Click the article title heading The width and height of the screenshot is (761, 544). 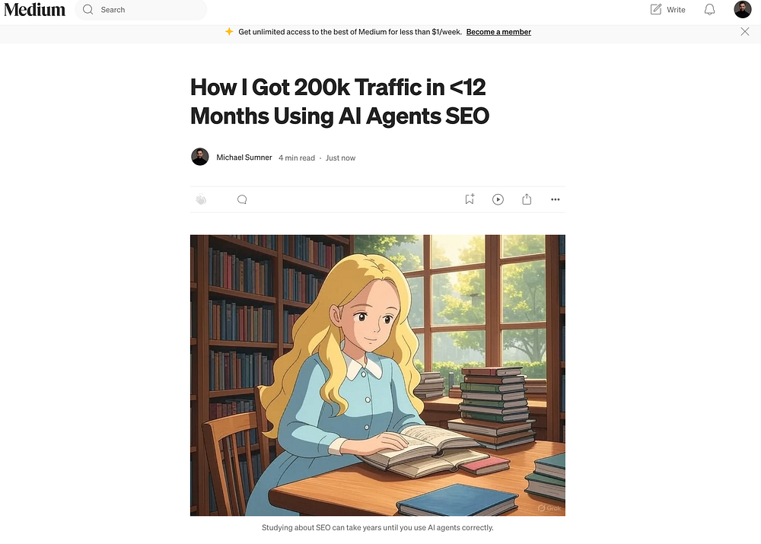pos(339,101)
